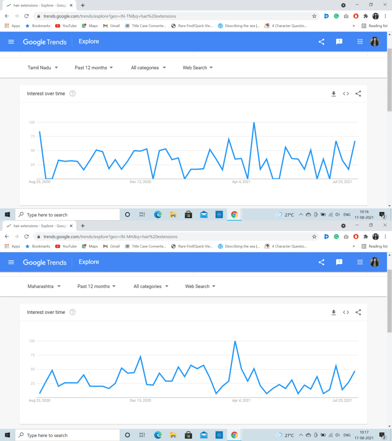Viewport: 392px width, 441px height.
Task: Expand the Past 12 months time range dropdown
Action: coord(94,68)
